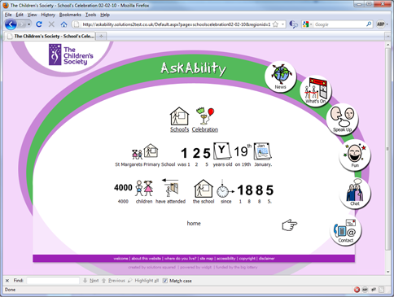Open a new tab with plus button
394x297 pixels.
tap(101, 36)
